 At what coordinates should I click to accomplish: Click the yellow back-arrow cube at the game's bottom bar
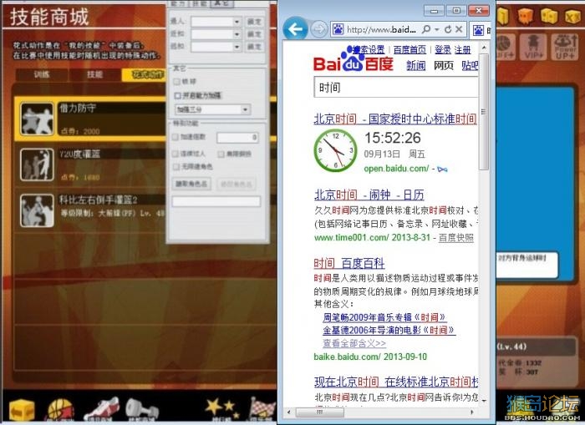click(x=22, y=411)
